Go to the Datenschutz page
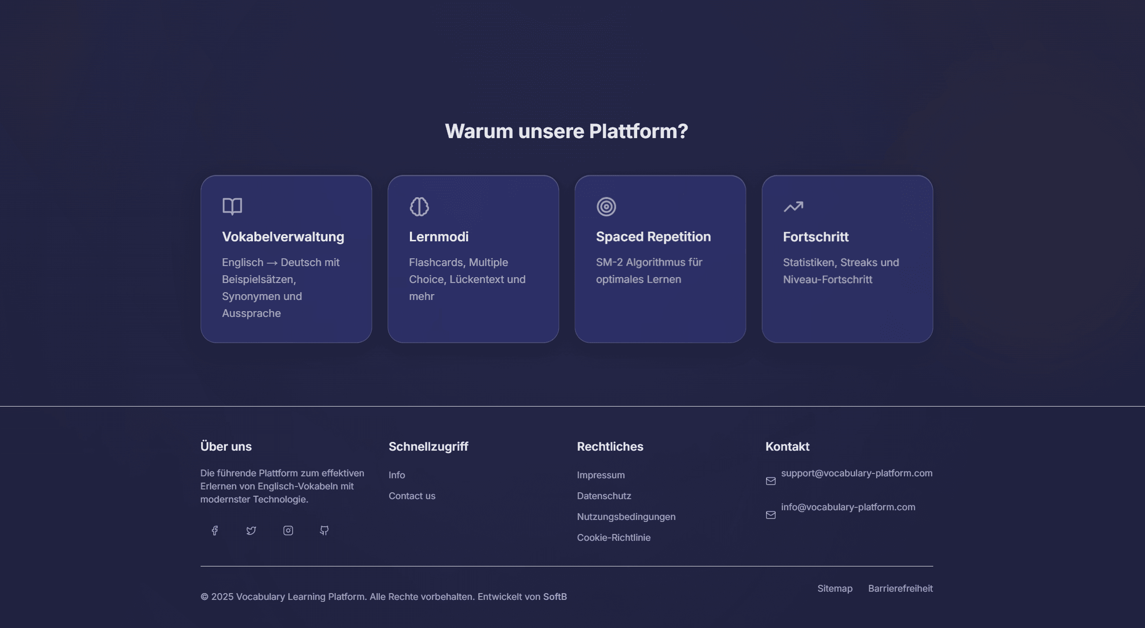 pos(604,496)
